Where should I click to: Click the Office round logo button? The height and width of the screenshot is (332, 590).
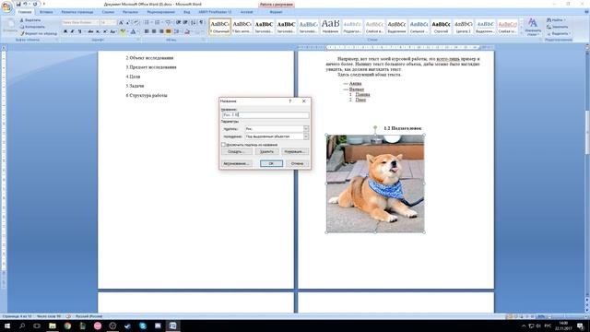(6, 7)
